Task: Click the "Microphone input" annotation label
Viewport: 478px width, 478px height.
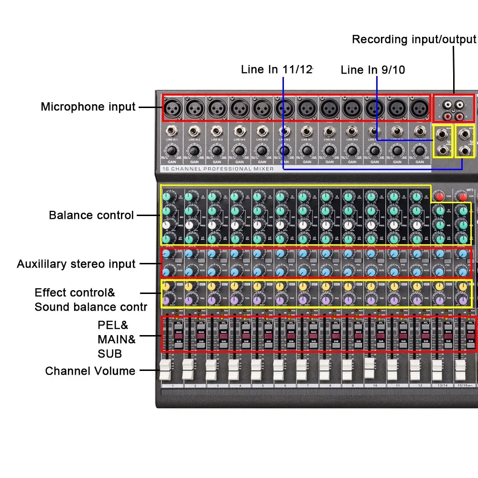Action: click(x=88, y=107)
